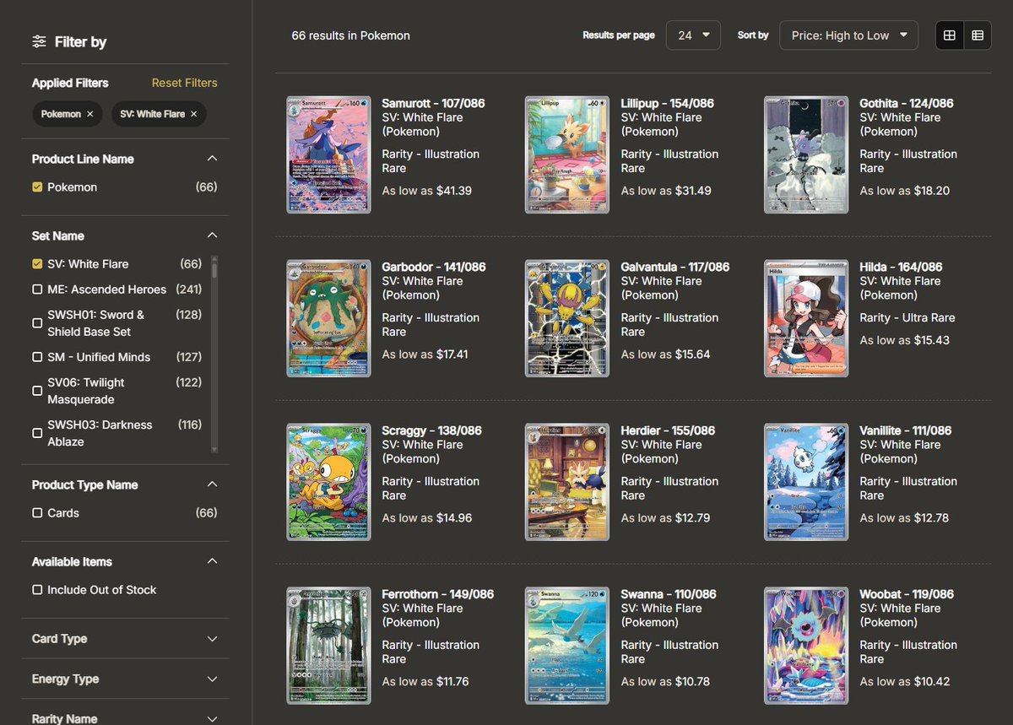Click the Herdier card image
The height and width of the screenshot is (725, 1013).
point(567,482)
